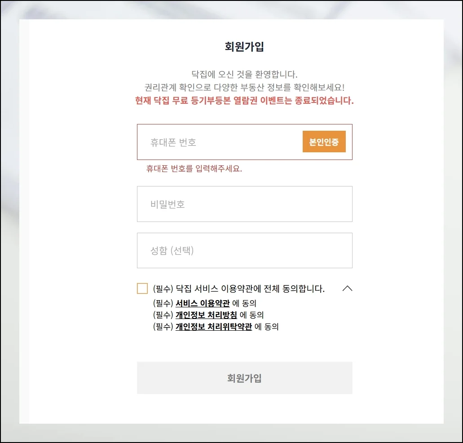This screenshot has width=463, height=443.
Task: Click (필수) before the 서비스 이용약관 link
Action: [163, 303]
